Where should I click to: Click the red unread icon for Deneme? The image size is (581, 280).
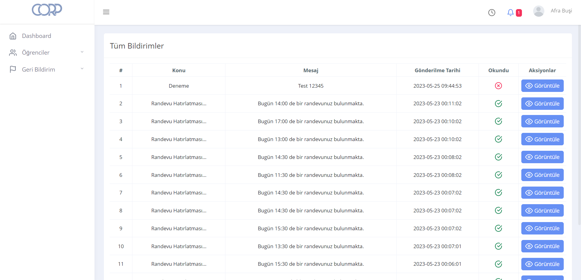click(x=498, y=86)
